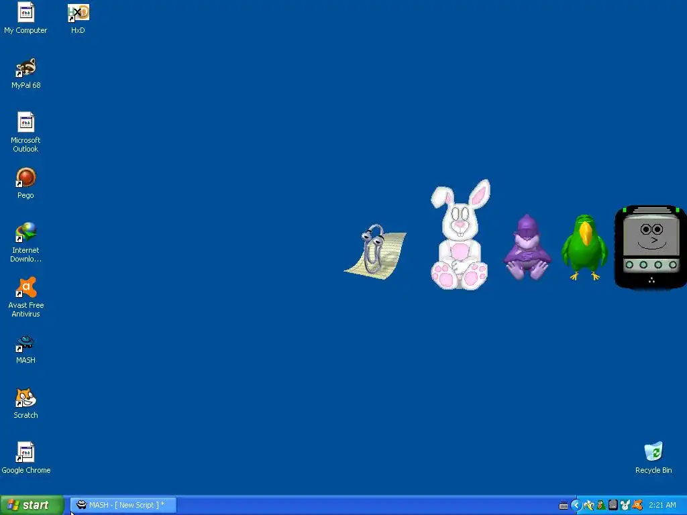Image resolution: width=687 pixels, height=515 pixels.
Task: Click the green parrot tray icon
Action: tap(601, 506)
